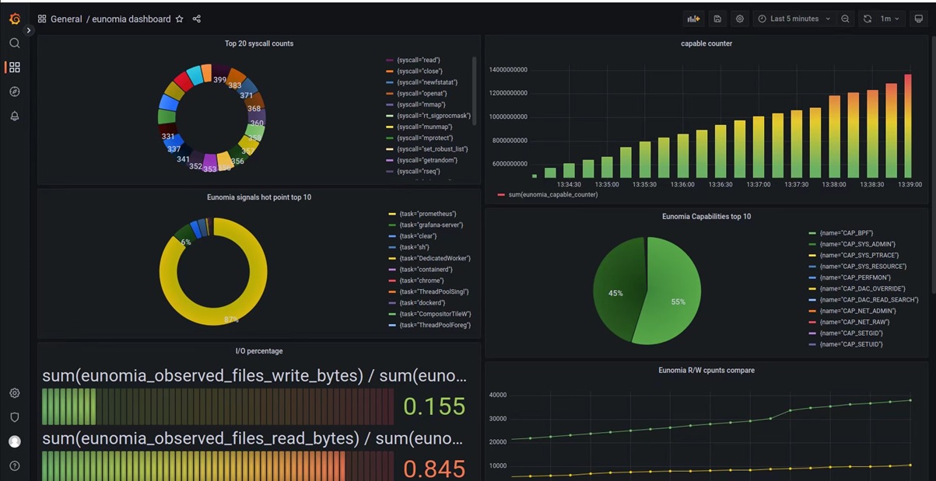Open the Last 5 minutes time picker

point(792,18)
